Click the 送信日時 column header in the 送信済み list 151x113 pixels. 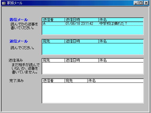(x=82, y=60)
